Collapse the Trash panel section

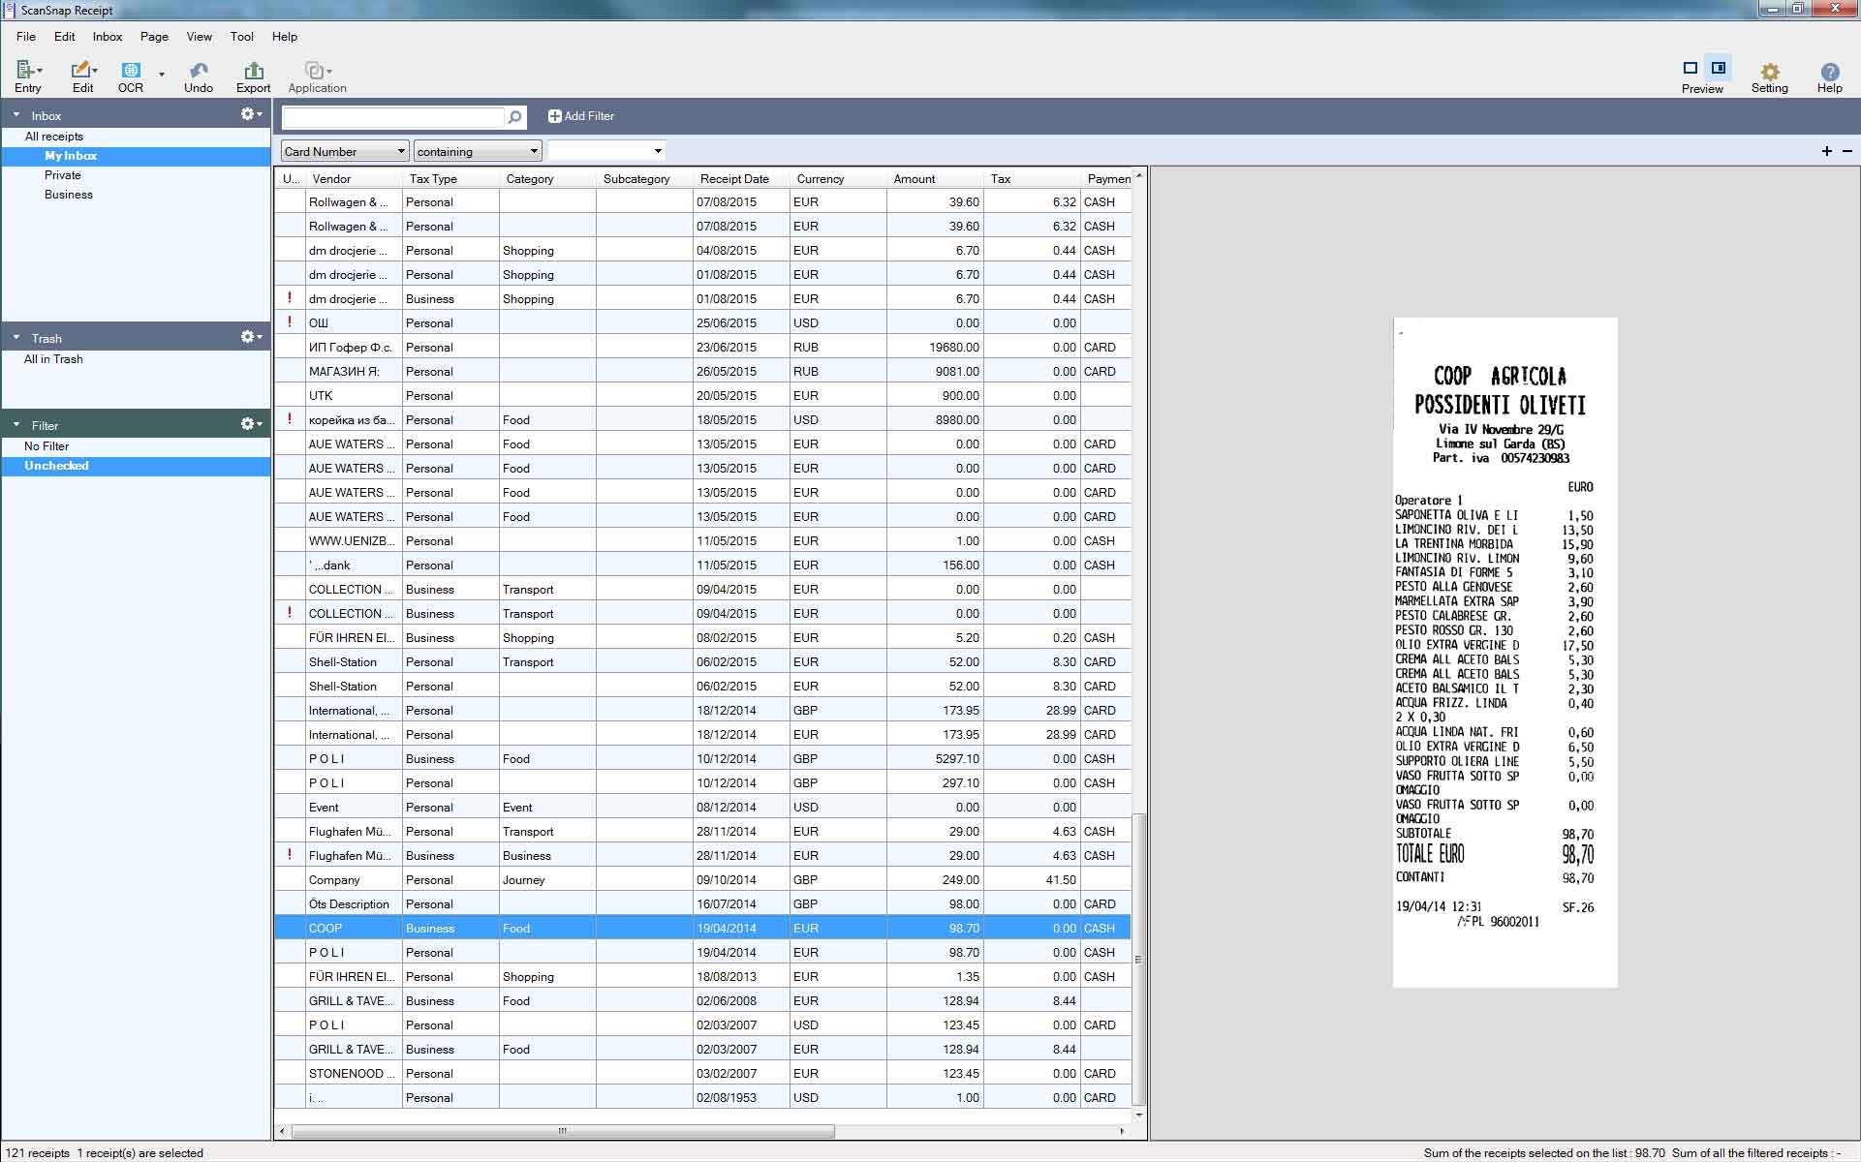[16, 338]
